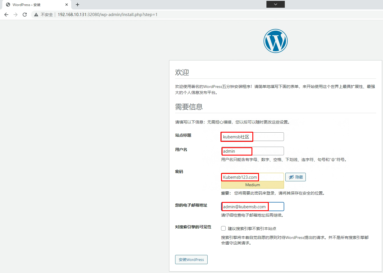Open the tab search dropdown chevron
This screenshot has height=273, width=383.
pos(276,4)
